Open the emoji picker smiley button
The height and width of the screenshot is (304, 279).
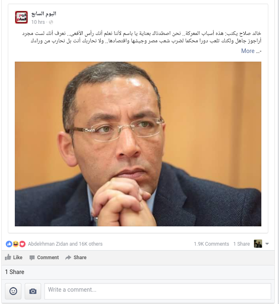click(x=13, y=291)
